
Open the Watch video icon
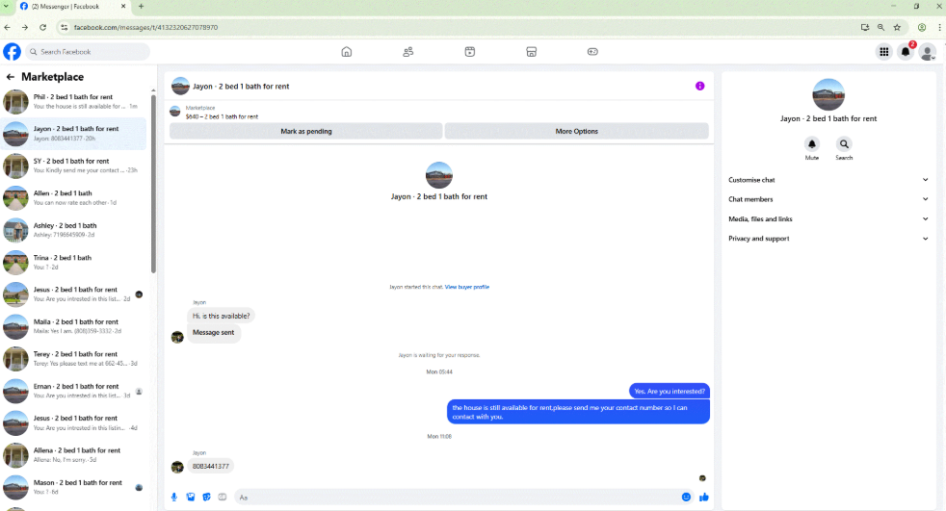tap(470, 52)
